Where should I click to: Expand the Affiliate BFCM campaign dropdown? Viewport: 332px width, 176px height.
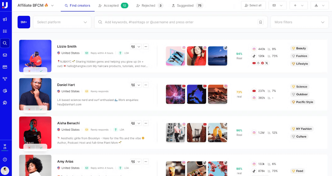click(52, 6)
